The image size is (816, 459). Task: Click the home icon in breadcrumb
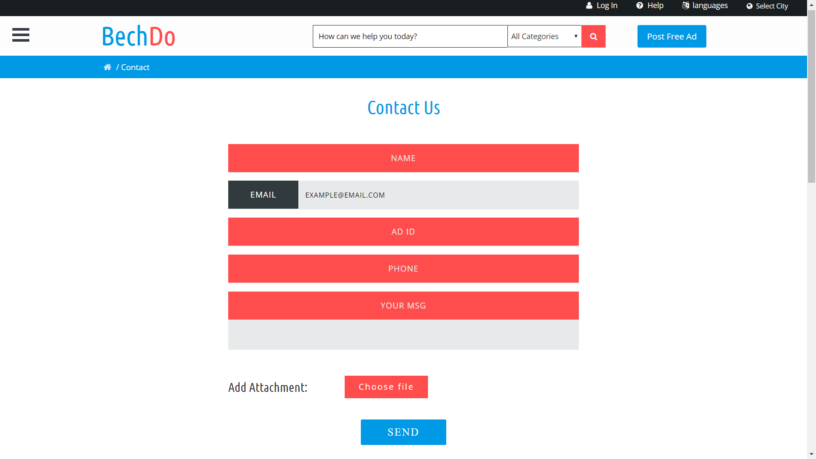(107, 67)
